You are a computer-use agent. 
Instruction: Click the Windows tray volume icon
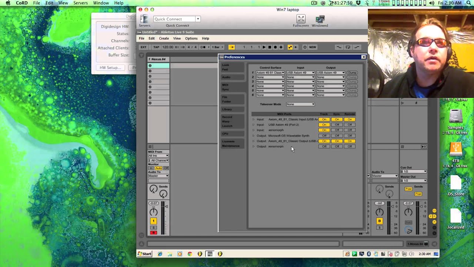pos(411,254)
